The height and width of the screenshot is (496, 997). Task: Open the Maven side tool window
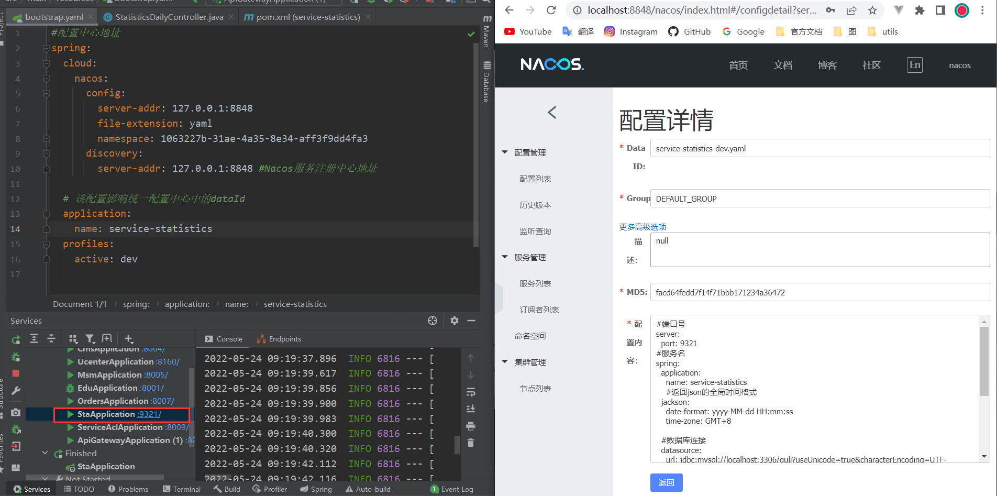pos(487,31)
